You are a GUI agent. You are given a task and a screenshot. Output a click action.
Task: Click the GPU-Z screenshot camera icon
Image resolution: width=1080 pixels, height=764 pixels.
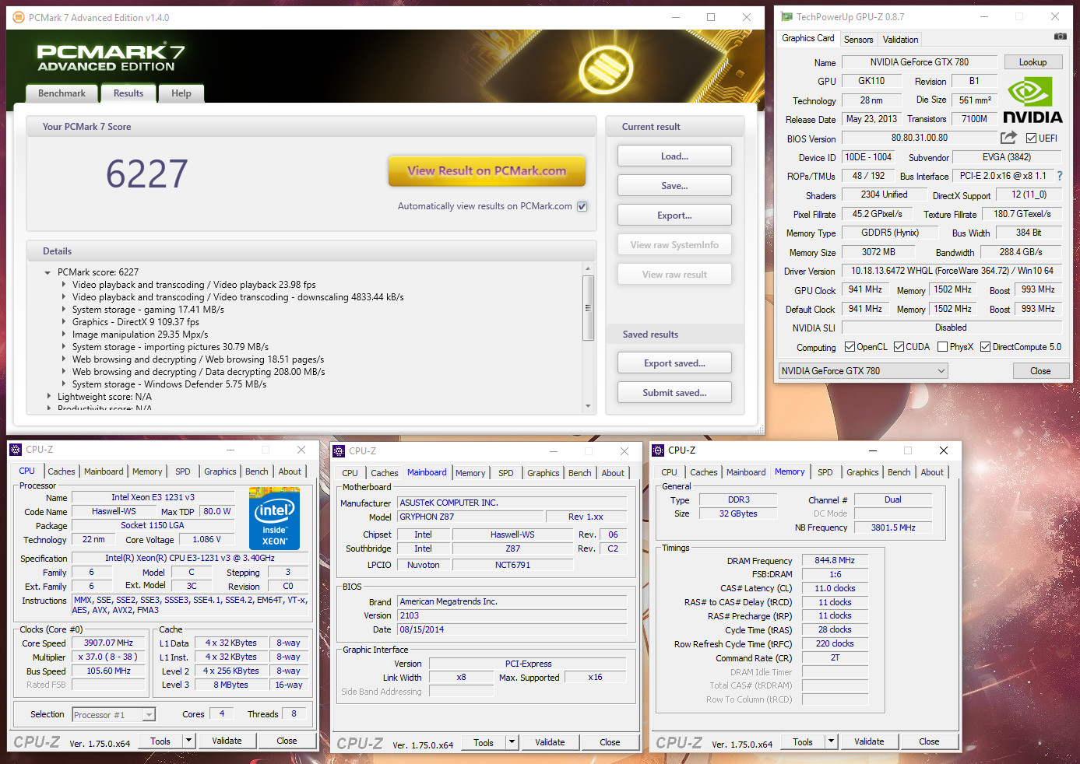[1060, 37]
